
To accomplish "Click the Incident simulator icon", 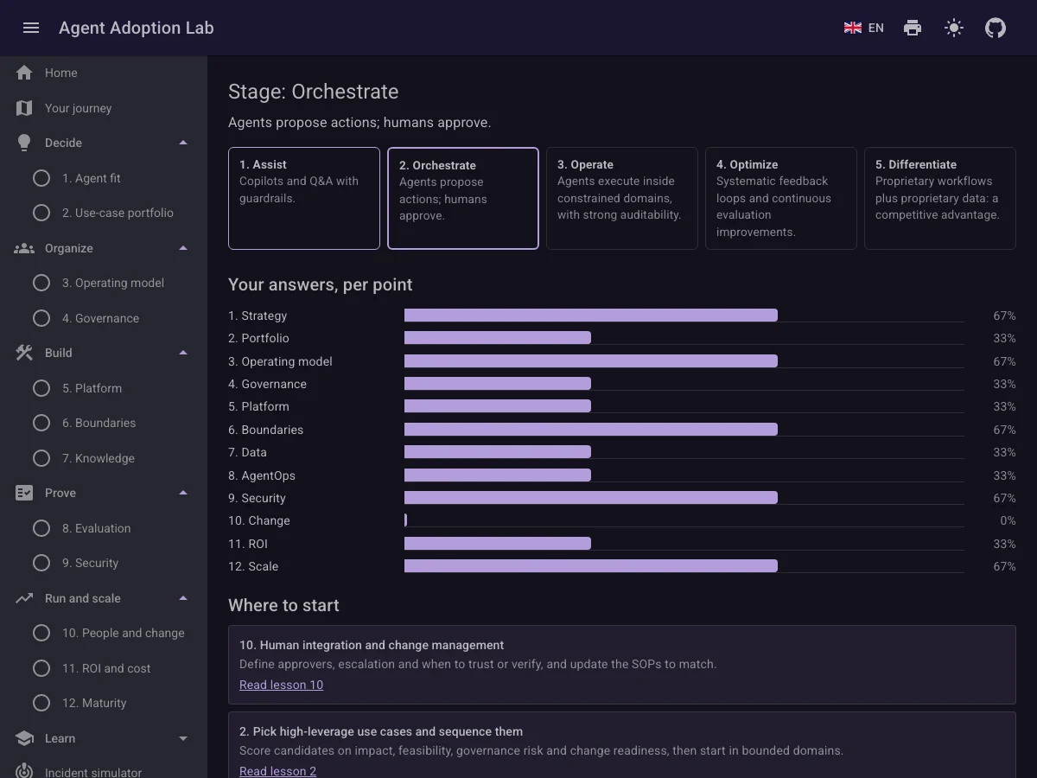I will [24, 771].
